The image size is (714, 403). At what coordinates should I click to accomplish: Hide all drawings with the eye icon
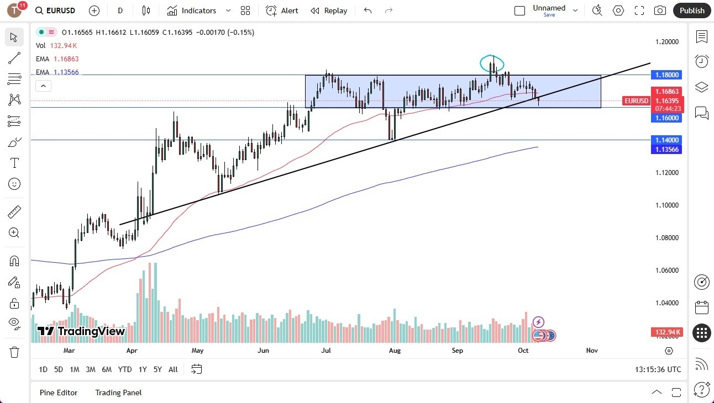tap(14, 323)
